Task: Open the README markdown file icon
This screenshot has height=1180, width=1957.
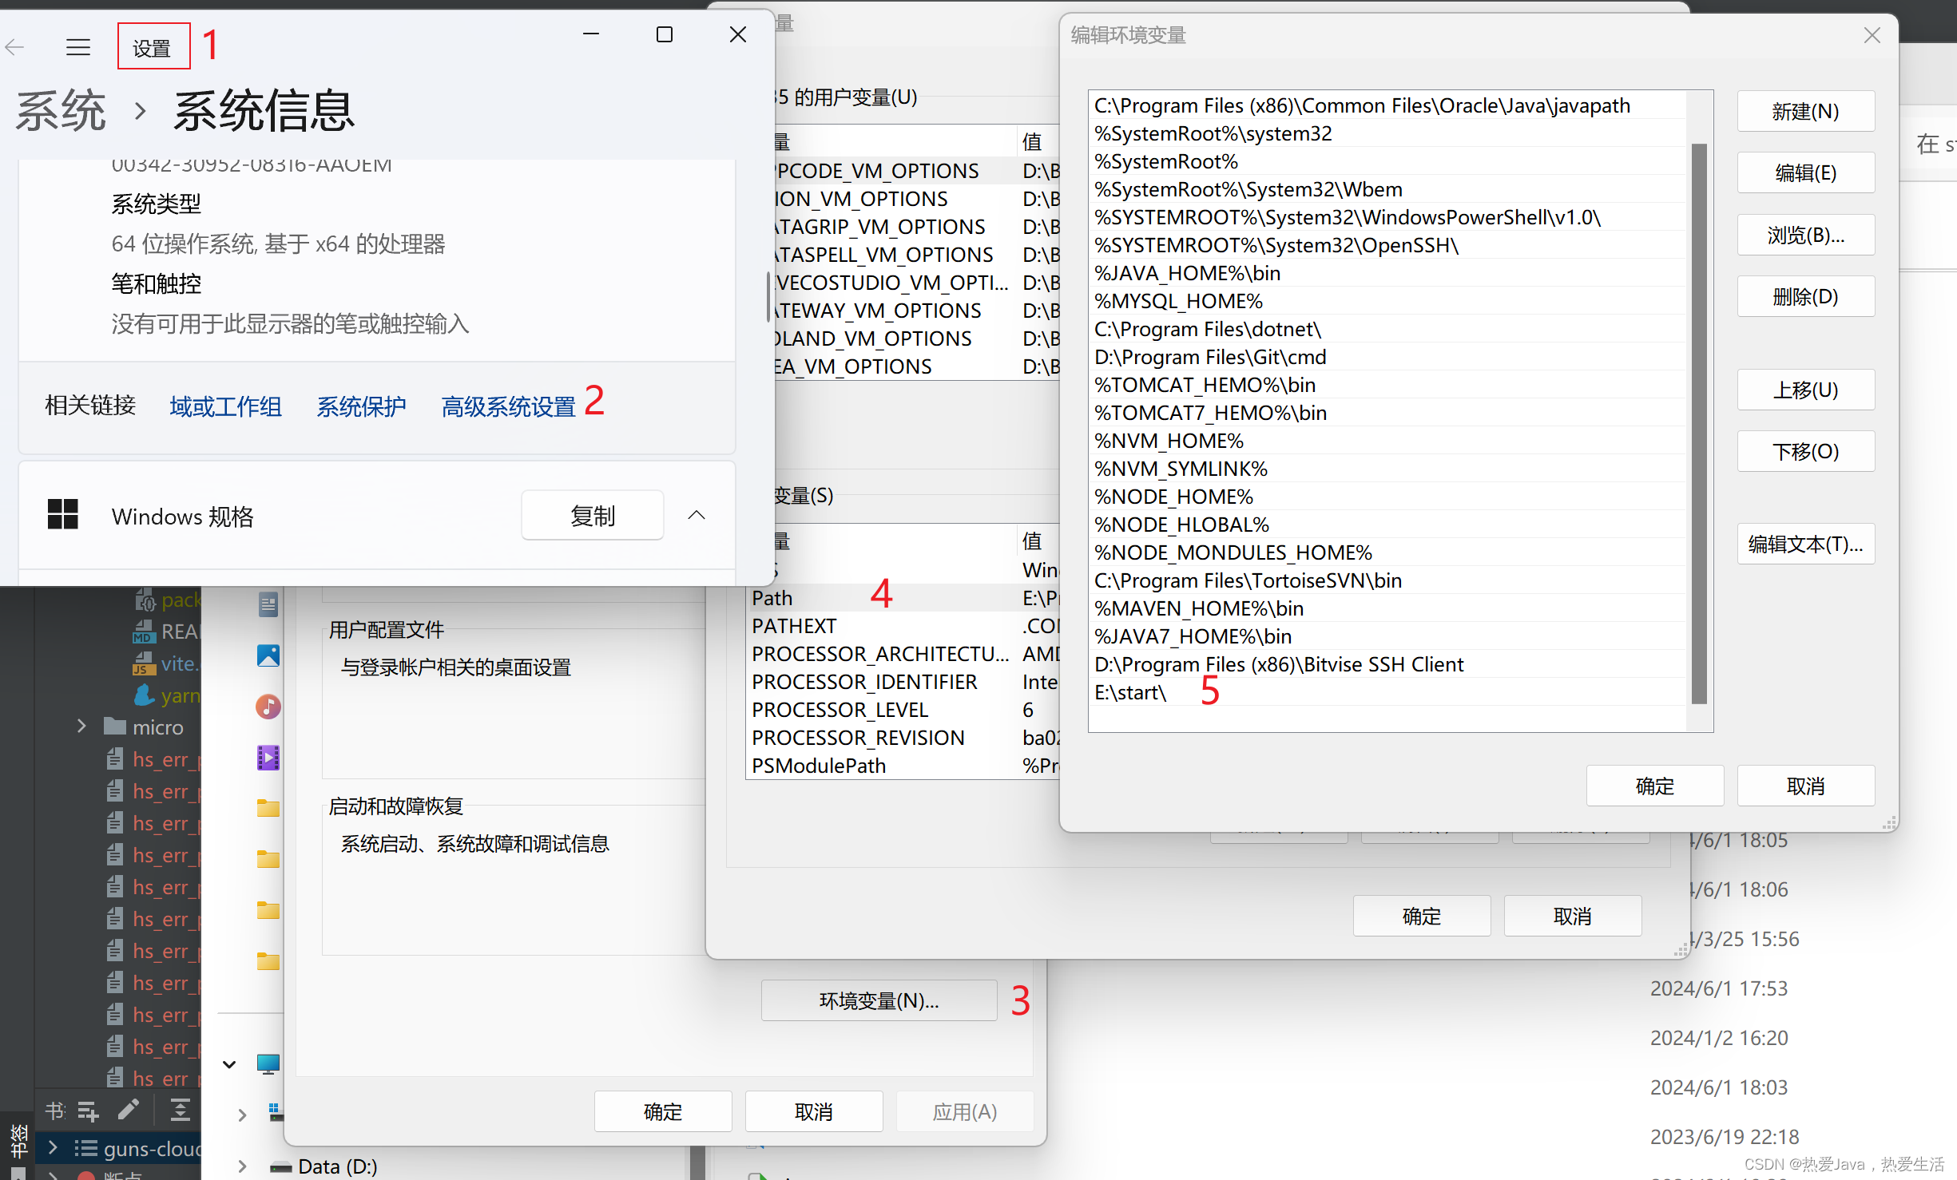Action: point(144,632)
